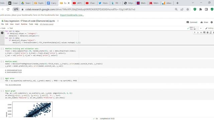Screen dimensions: 214x120
Task: Add a new Text cell
Action: pos(10,28)
